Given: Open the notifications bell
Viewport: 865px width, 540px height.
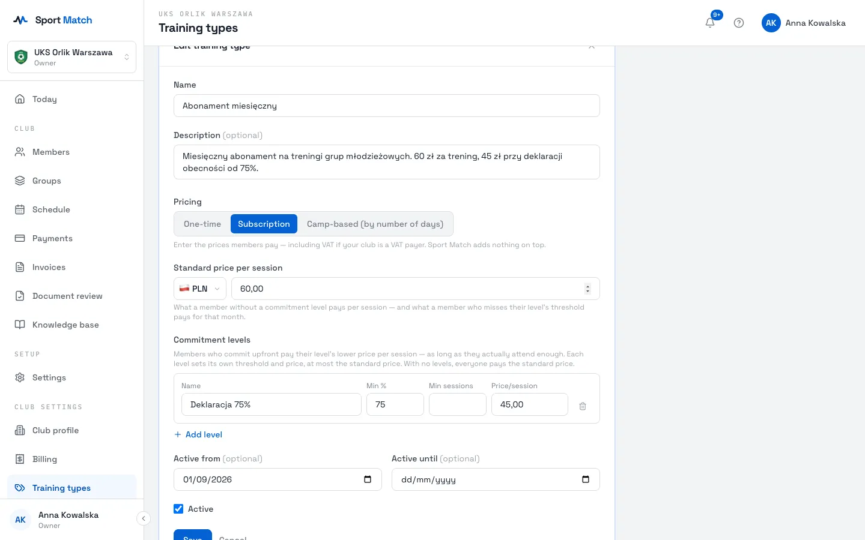Looking at the screenshot, I should [710, 23].
